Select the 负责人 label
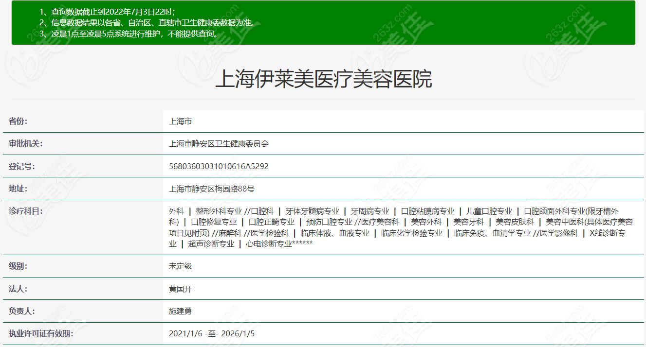The image size is (646, 347). pos(22,311)
